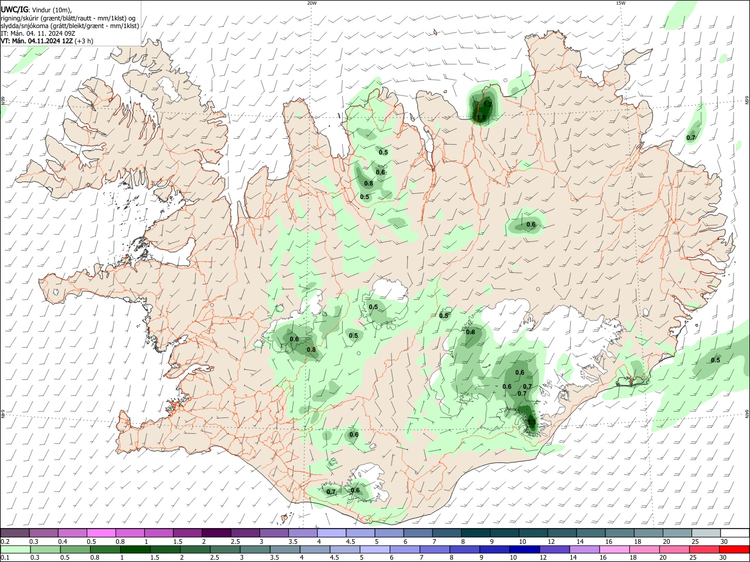Pick the dusky plum swatch labeled 0.2
Screen dimensions: 750x562
[x=15, y=533]
